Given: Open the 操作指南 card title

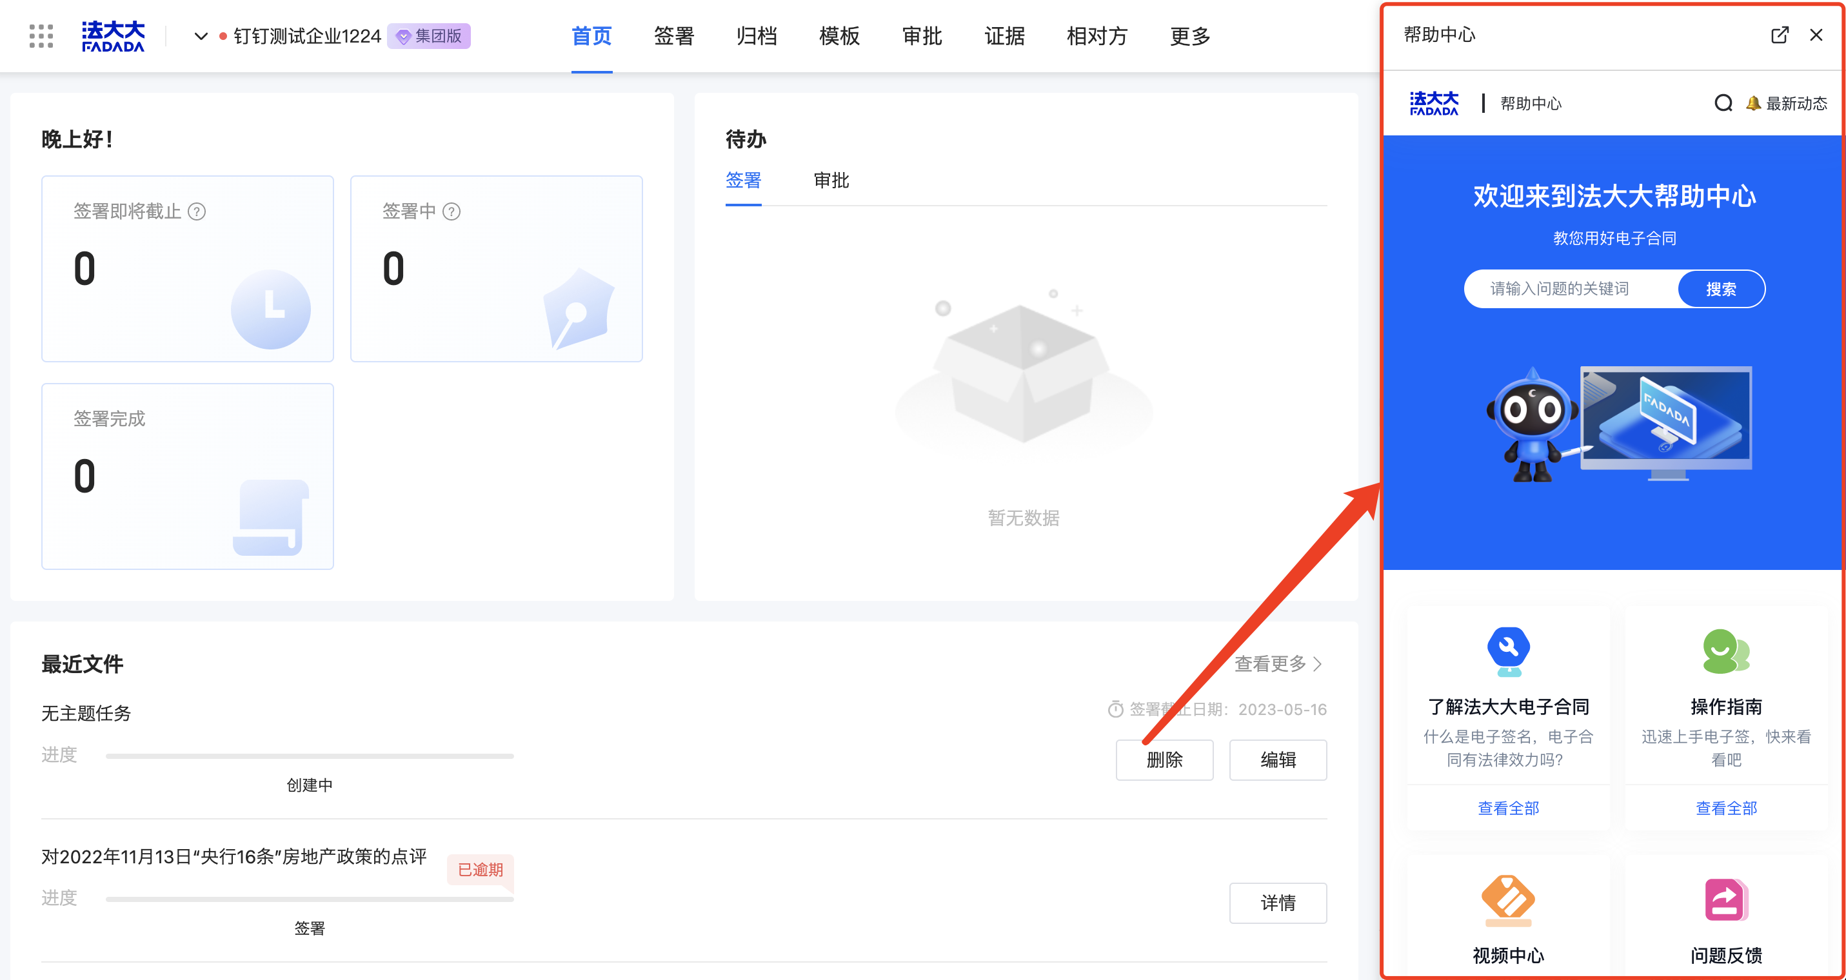Looking at the screenshot, I should 1726,707.
